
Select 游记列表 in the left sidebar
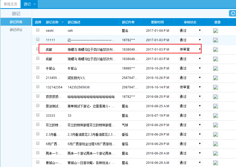(16, 22)
